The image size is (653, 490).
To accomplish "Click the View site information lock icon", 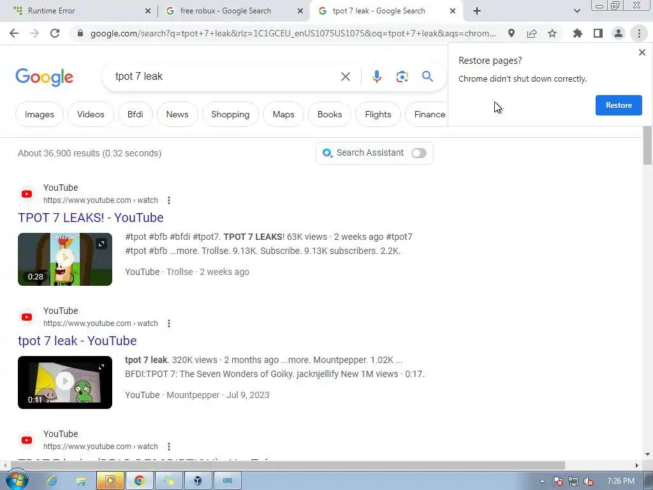I will tap(80, 33).
